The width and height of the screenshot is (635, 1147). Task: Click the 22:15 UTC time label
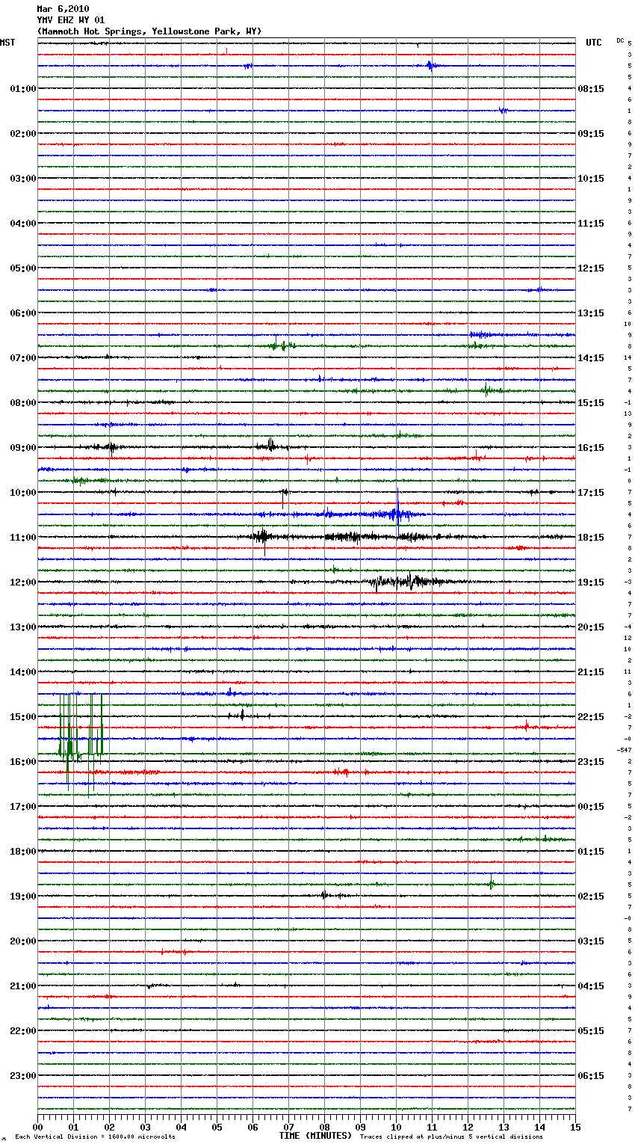pos(591,717)
